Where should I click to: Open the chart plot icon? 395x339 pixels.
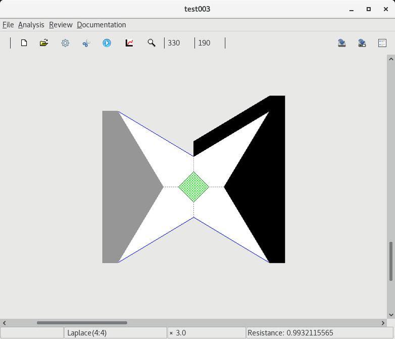pyautogui.click(x=129, y=43)
